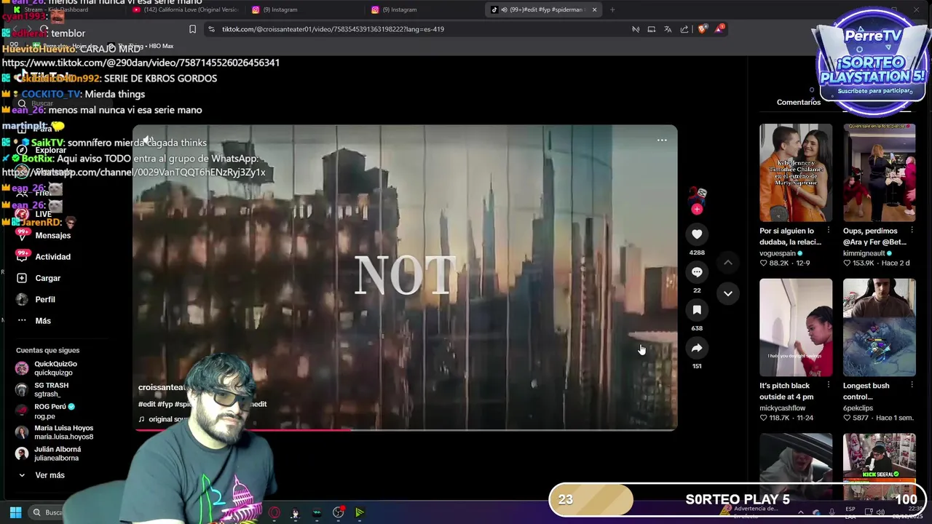This screenshot has height=524, width=932.
Task: Open options for the voguespain recommended video
Action: [828, 231]
